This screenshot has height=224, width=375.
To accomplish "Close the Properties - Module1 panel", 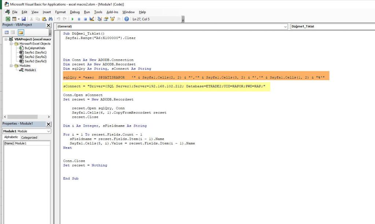I will click(x=48, y=124).
